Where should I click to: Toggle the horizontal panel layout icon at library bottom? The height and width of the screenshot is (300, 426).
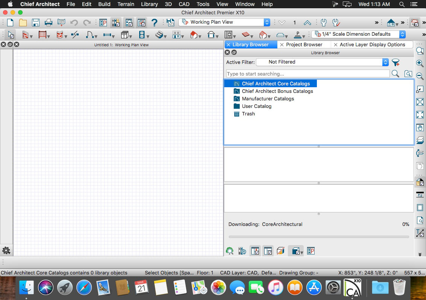(268, 251)
